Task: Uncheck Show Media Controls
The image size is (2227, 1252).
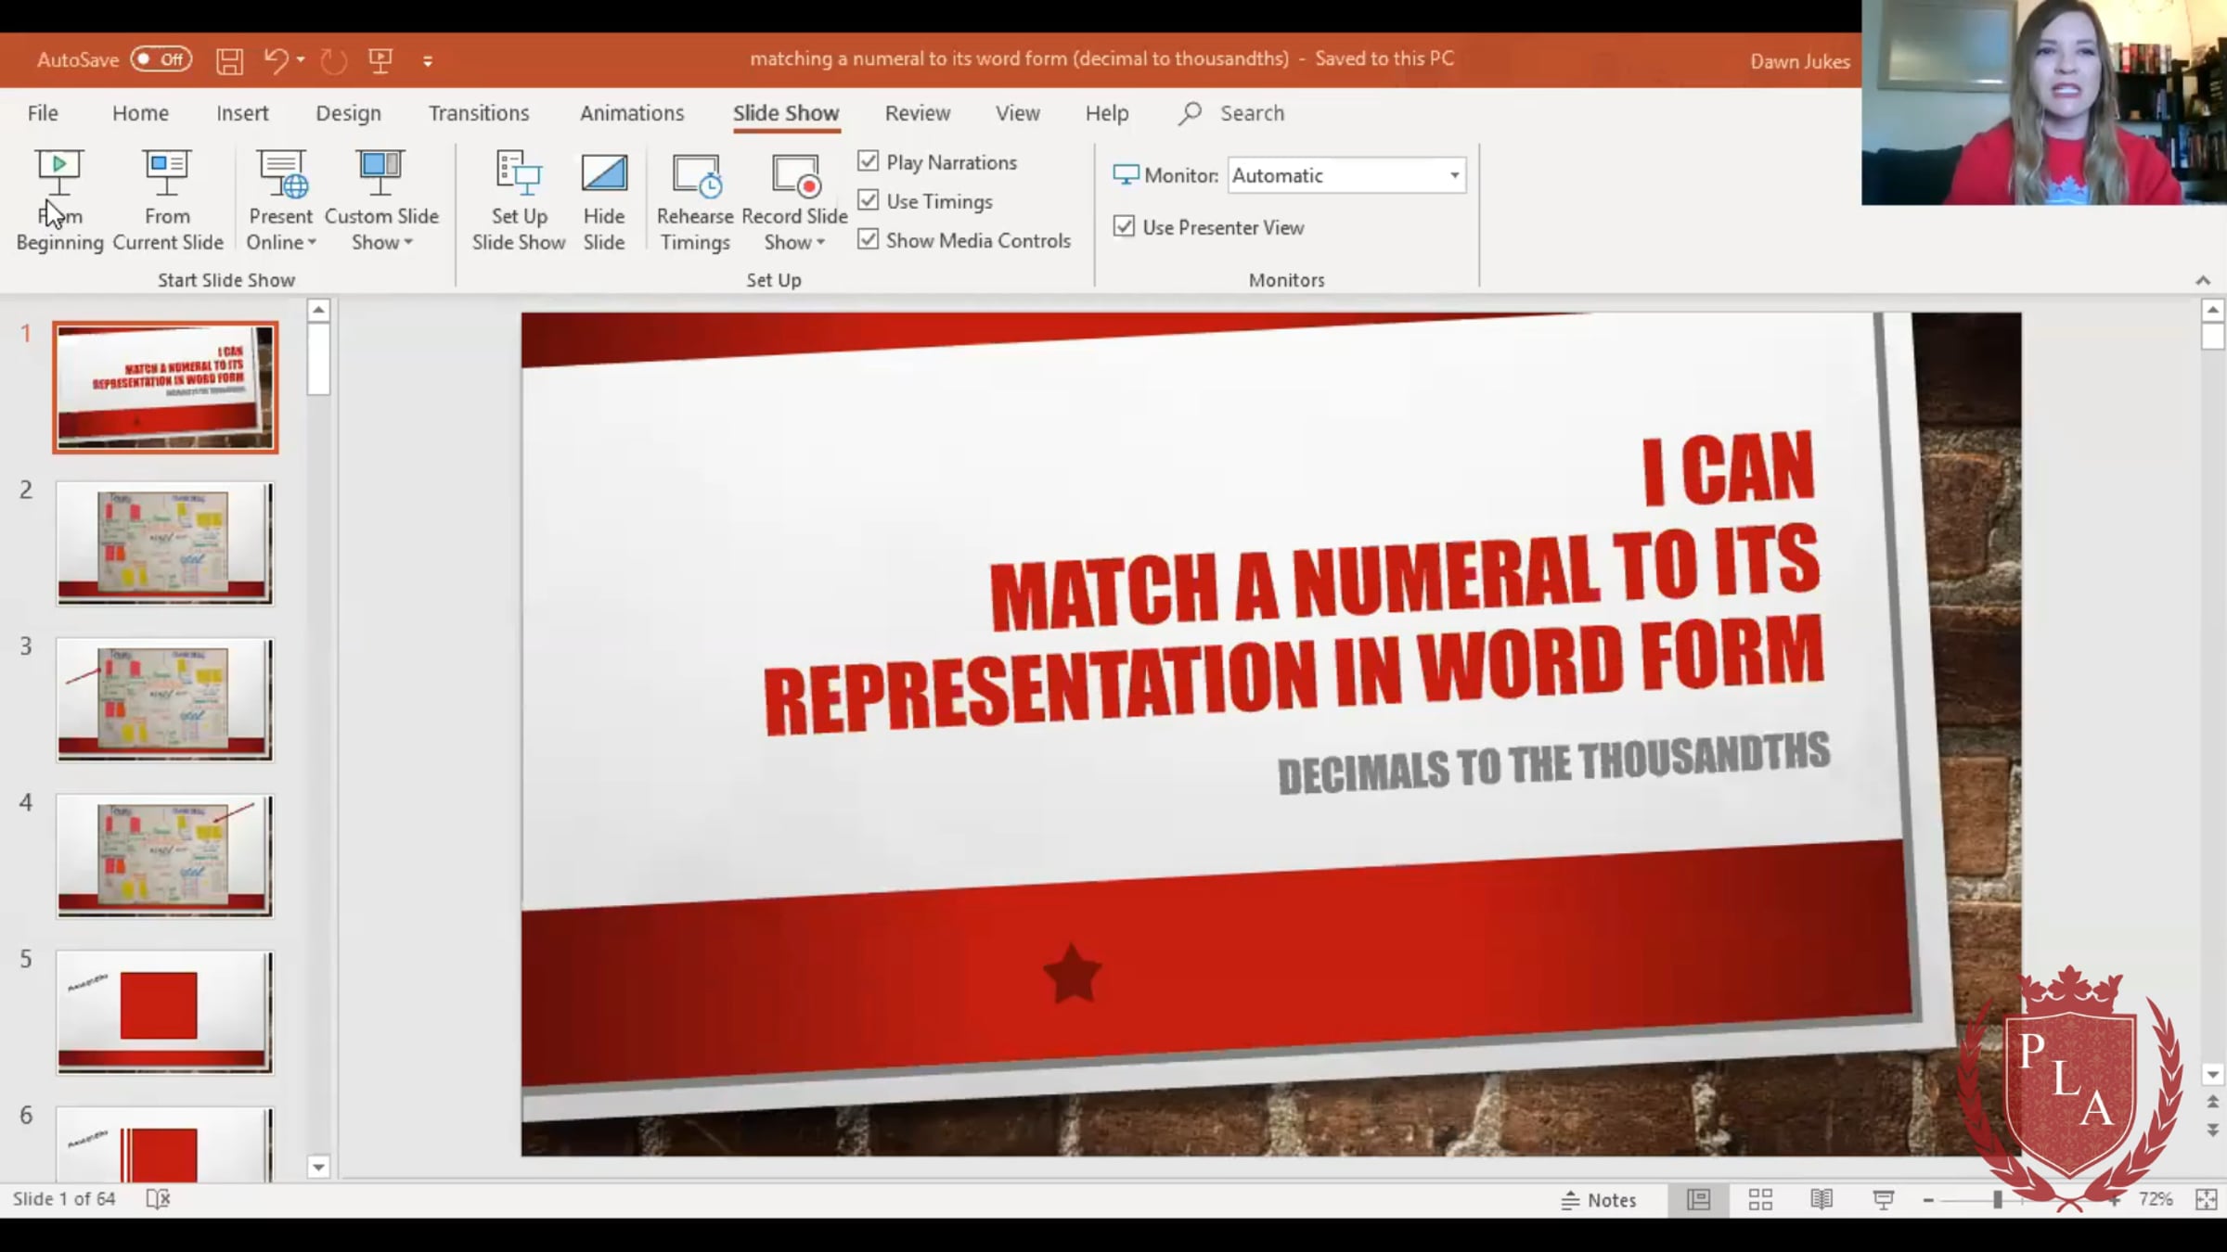Action: [x=868, y=239]
